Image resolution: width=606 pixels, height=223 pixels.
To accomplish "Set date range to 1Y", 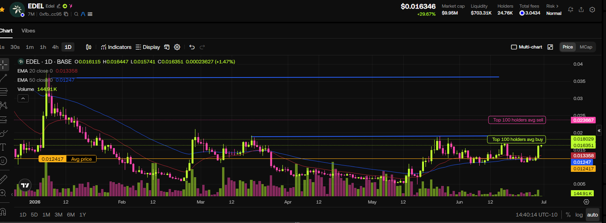I will (x=83, y=214).
